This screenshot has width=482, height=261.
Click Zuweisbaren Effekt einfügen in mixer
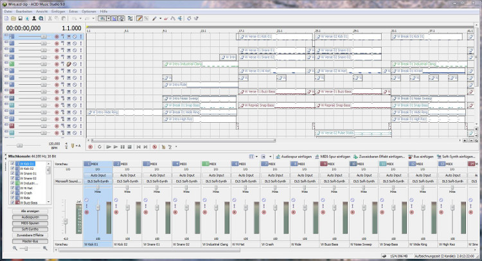pos(379,156)
